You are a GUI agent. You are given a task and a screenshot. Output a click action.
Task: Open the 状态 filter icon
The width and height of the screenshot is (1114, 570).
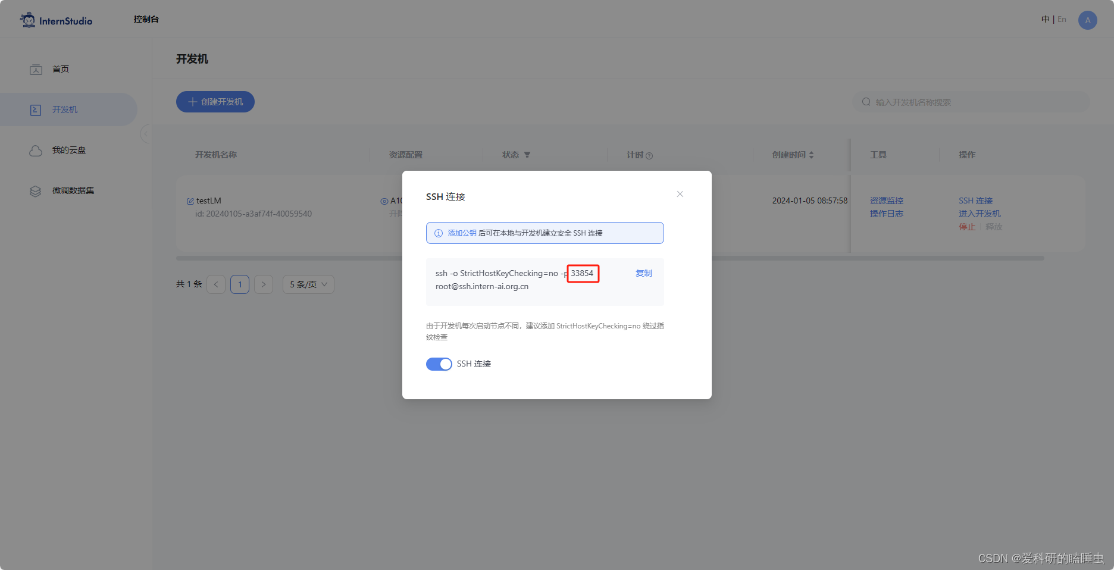(x=527, y=155)
